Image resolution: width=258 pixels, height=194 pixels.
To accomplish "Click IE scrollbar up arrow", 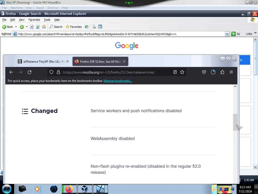I will point(255,39).
